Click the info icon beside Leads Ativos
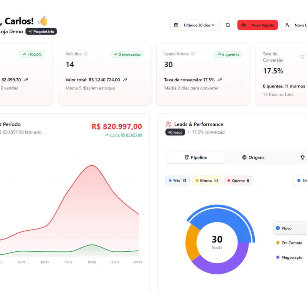Image resolution: width=307 pixels, height=307 pixels. [x=193, y=54]
